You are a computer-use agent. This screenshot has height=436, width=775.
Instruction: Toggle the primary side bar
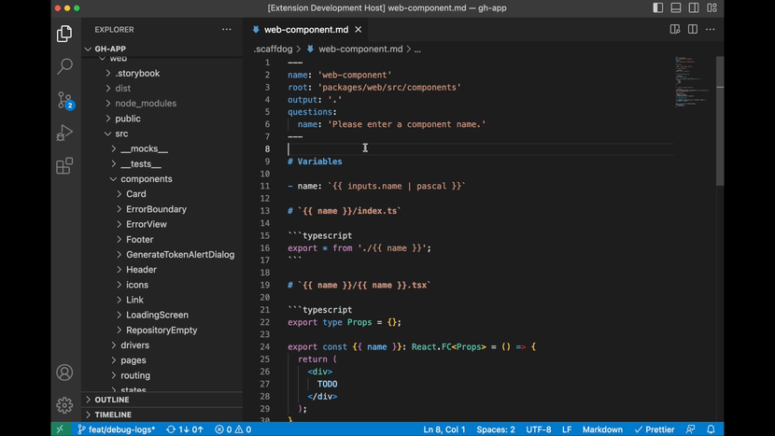(658, 7)
